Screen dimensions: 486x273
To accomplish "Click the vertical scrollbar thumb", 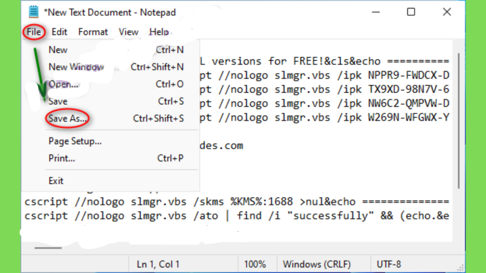I will point(458,121).
